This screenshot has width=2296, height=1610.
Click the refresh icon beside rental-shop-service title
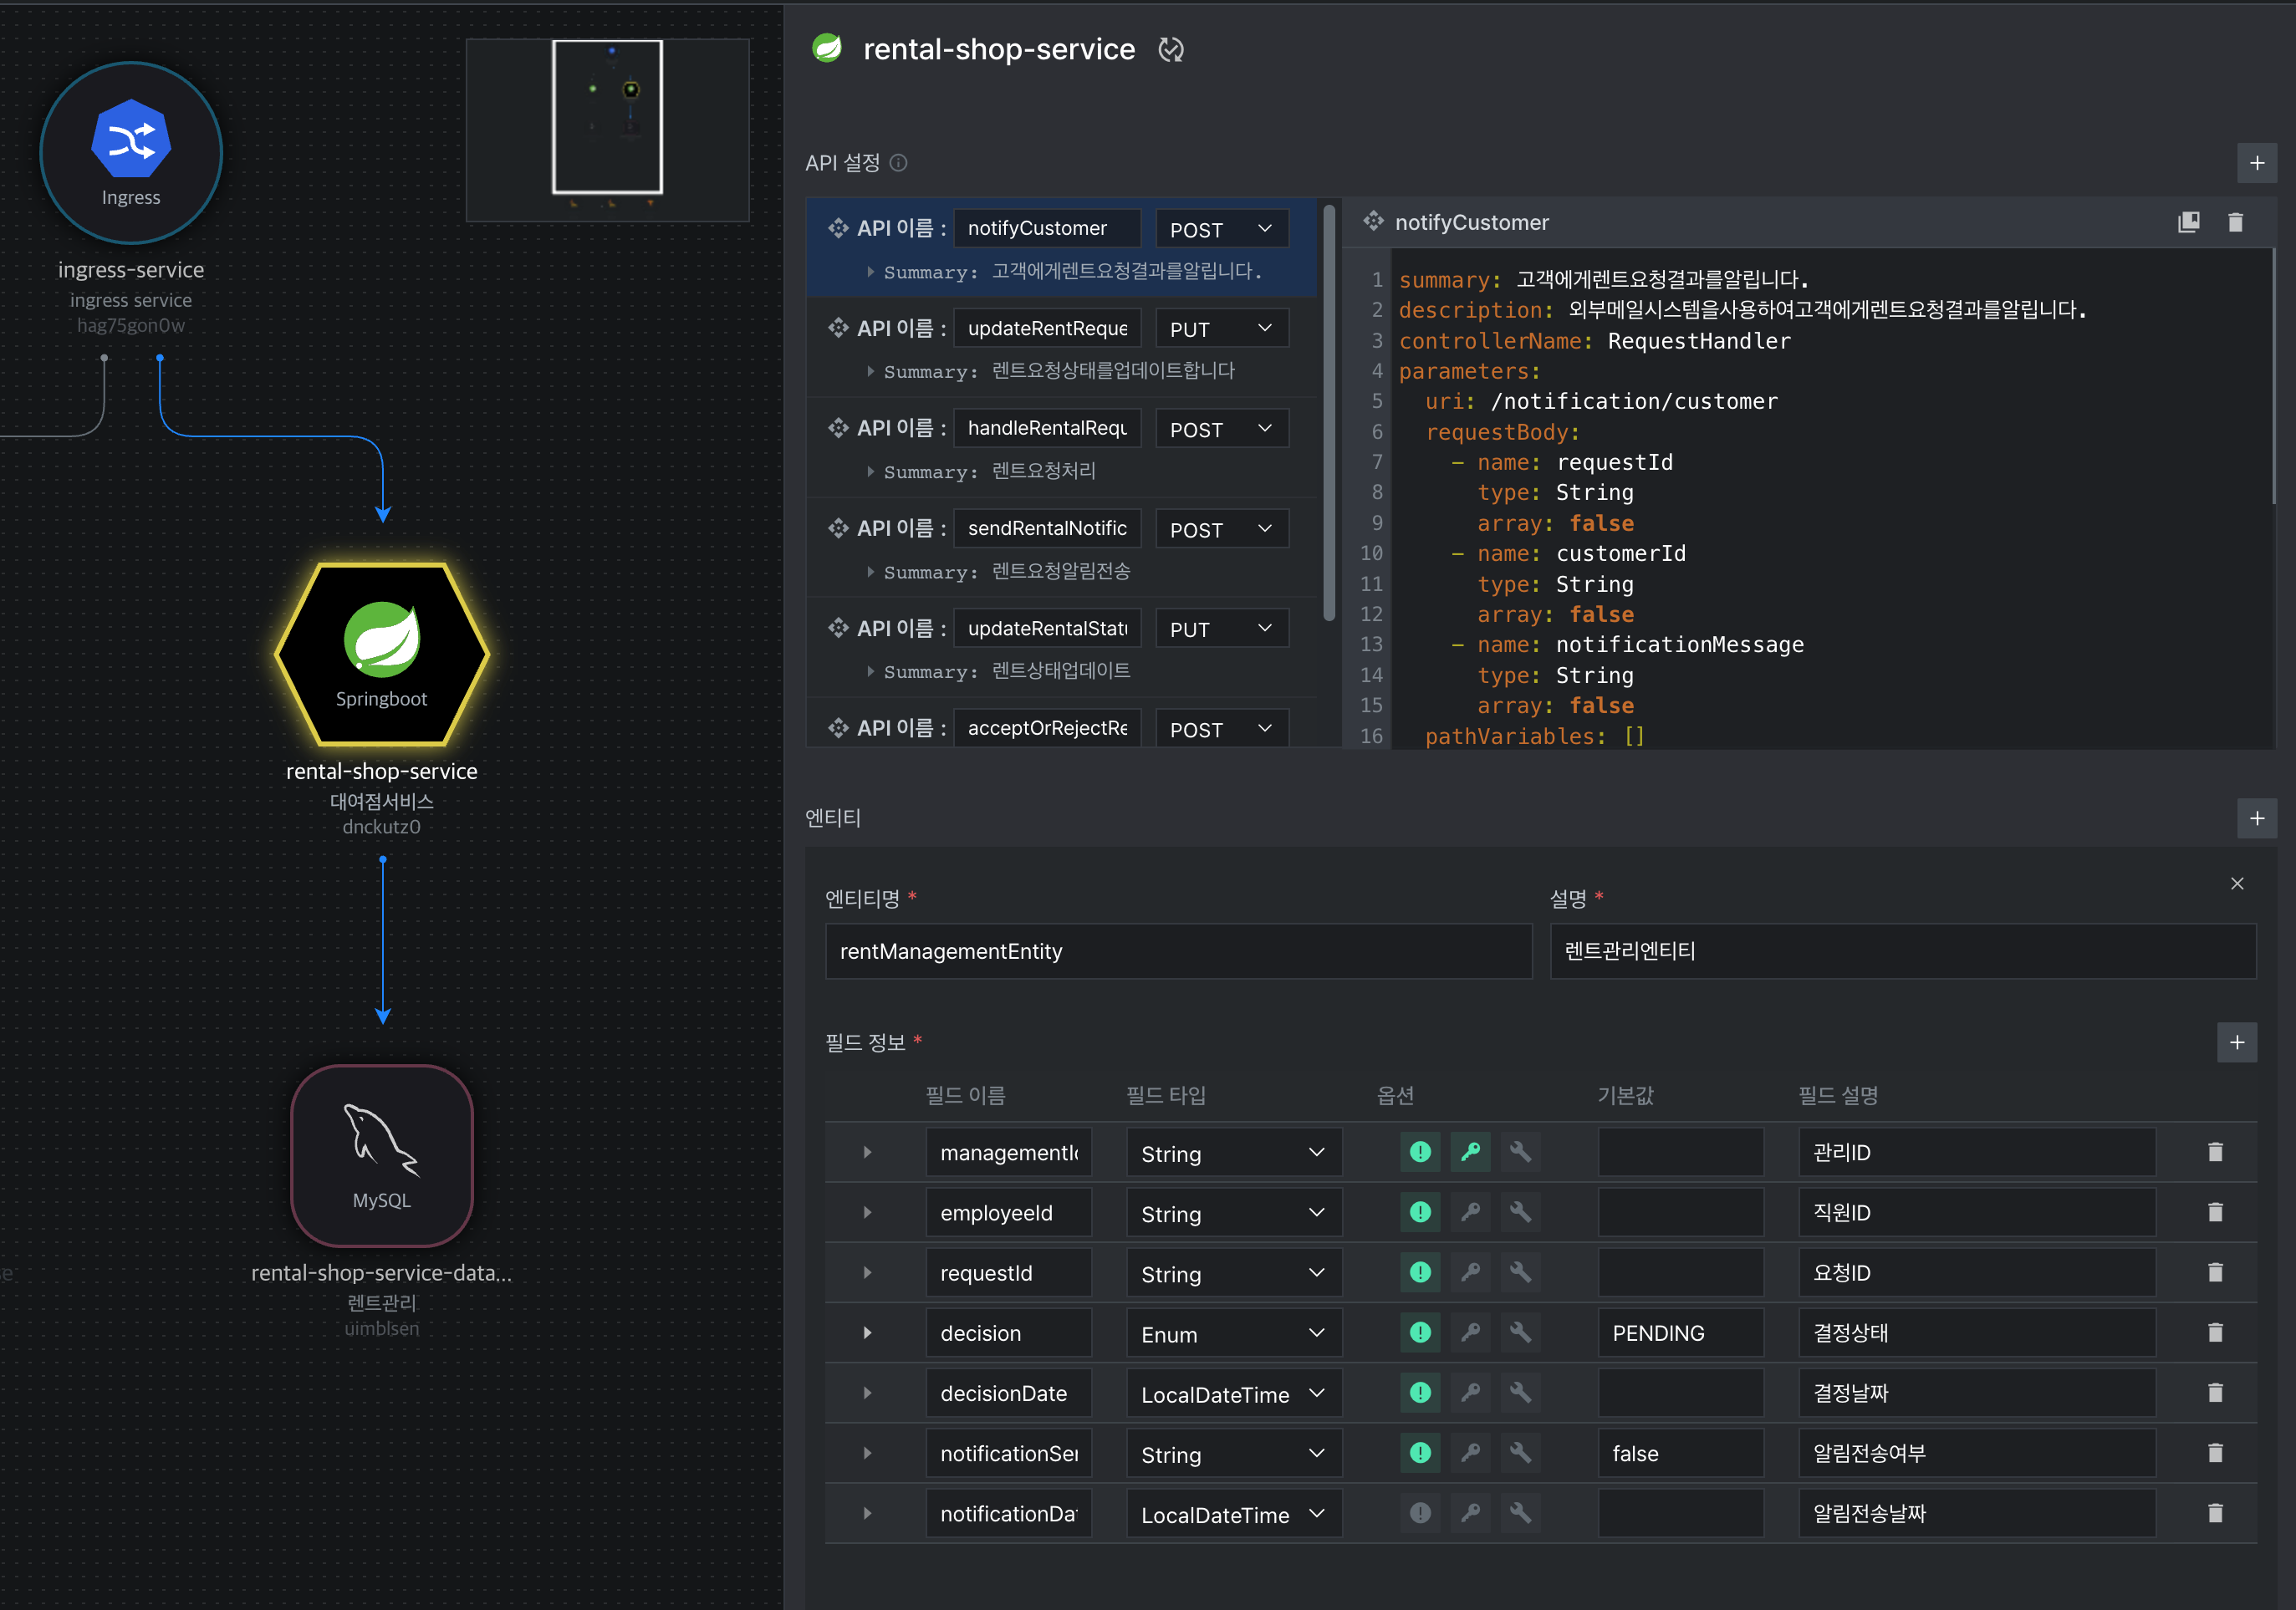click(x=1170, y=49)
